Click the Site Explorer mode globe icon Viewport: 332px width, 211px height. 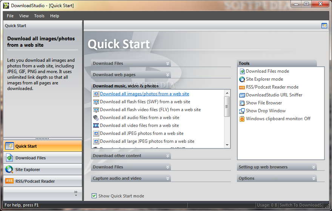(242, 79)
